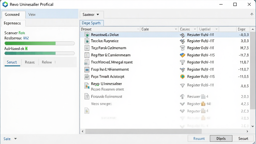Click the "Reuunt" button
This screenshot has width=256, height=144.
(x=199, y=138)
